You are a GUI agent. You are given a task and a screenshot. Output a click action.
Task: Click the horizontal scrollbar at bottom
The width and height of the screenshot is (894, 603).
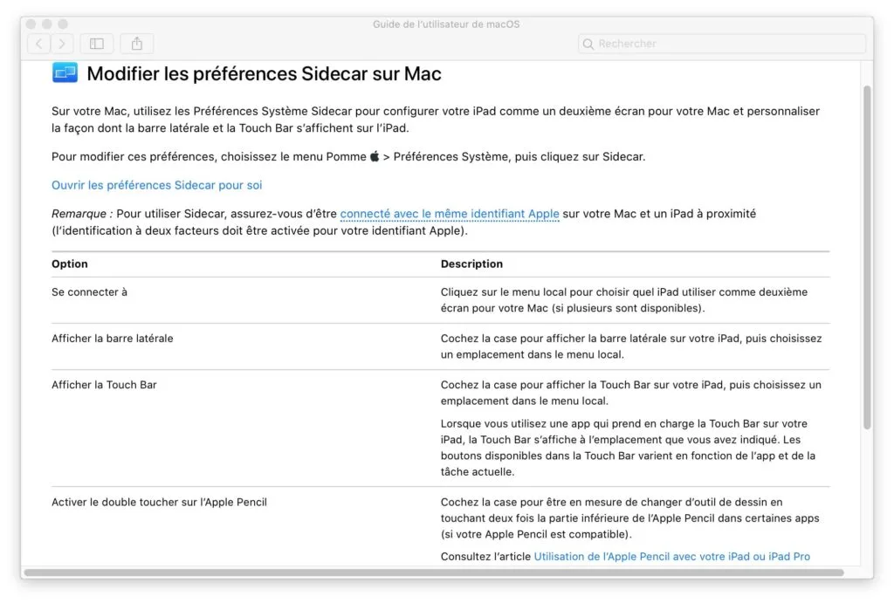coord(434,572)
